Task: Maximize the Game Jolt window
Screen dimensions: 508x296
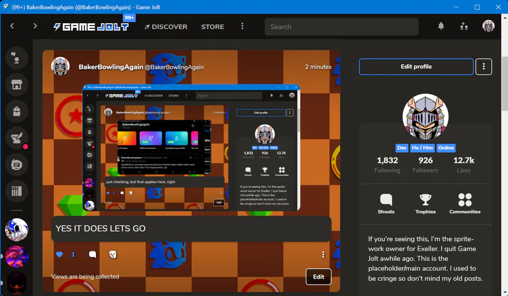Action: 477,7
